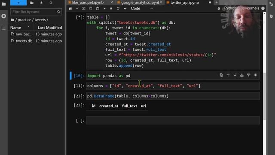Run the selected cell
275x155 pixels.
(x=104, y=9)
